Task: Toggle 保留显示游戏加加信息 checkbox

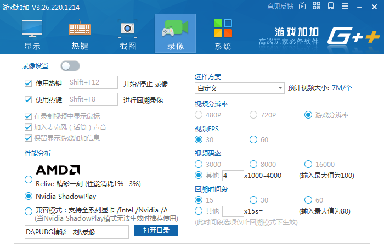Action: tap(28, 138)
